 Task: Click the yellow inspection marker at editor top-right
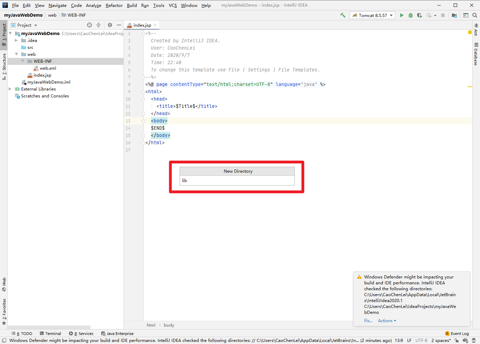point(470,32)
